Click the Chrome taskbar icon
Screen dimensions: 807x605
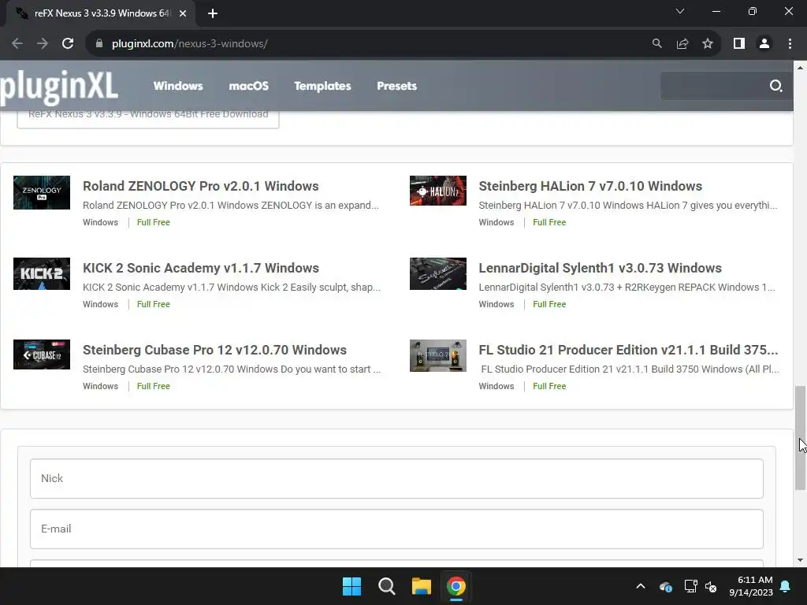point(456,586)
